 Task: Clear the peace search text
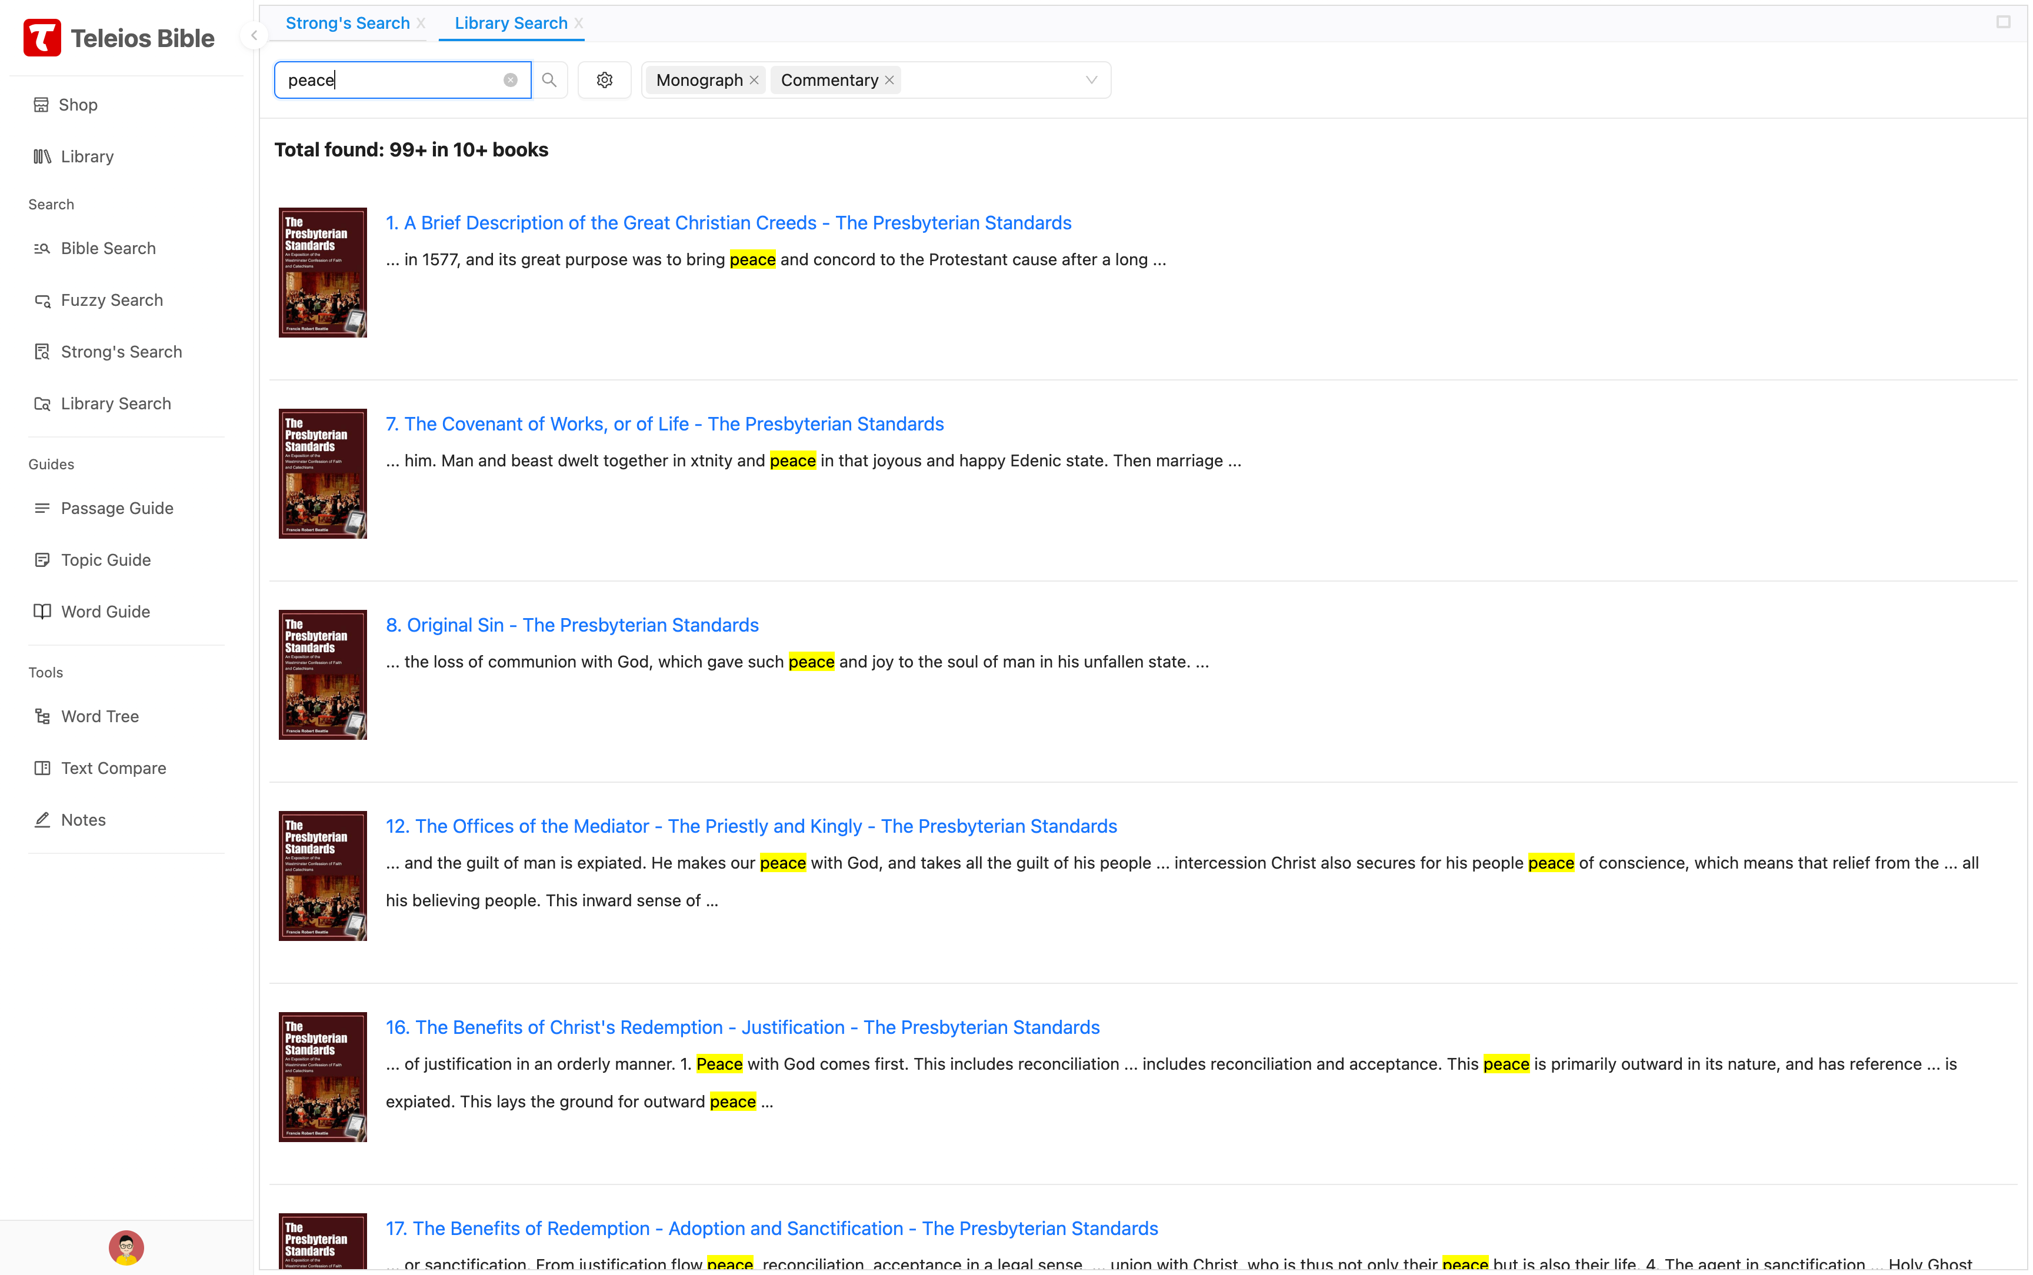click(510, 80)
